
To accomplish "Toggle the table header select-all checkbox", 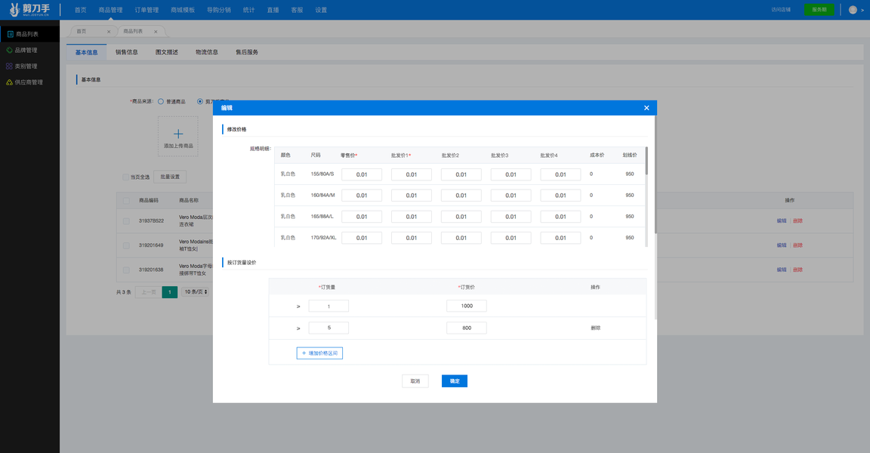I will [x=127, y=201].
